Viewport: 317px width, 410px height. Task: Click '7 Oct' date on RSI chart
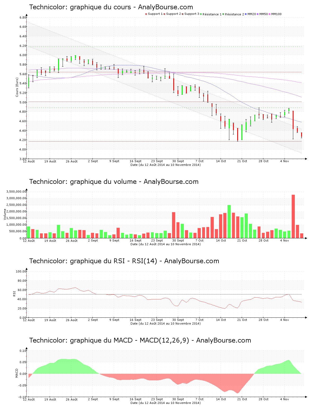point(199,320)
